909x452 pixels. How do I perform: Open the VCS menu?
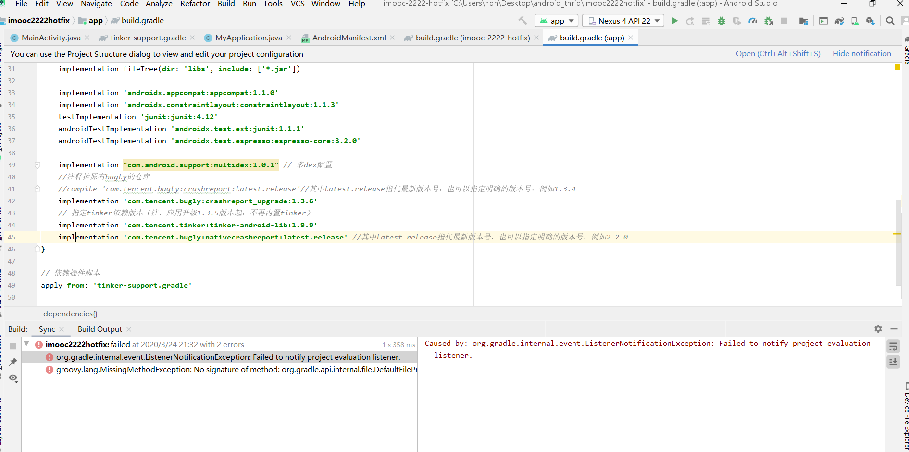pyautogui.click(x=298, y=4)
